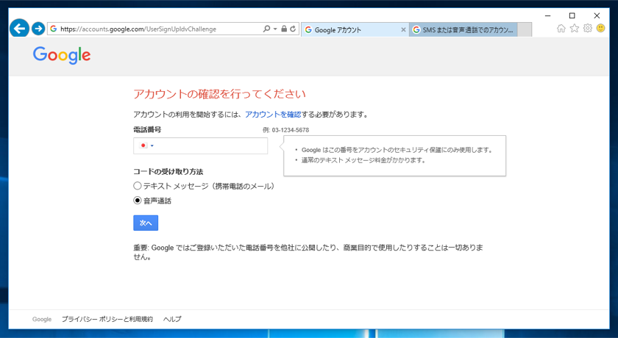Click the heading アカウントの確認を行ってください

(219, 94)
